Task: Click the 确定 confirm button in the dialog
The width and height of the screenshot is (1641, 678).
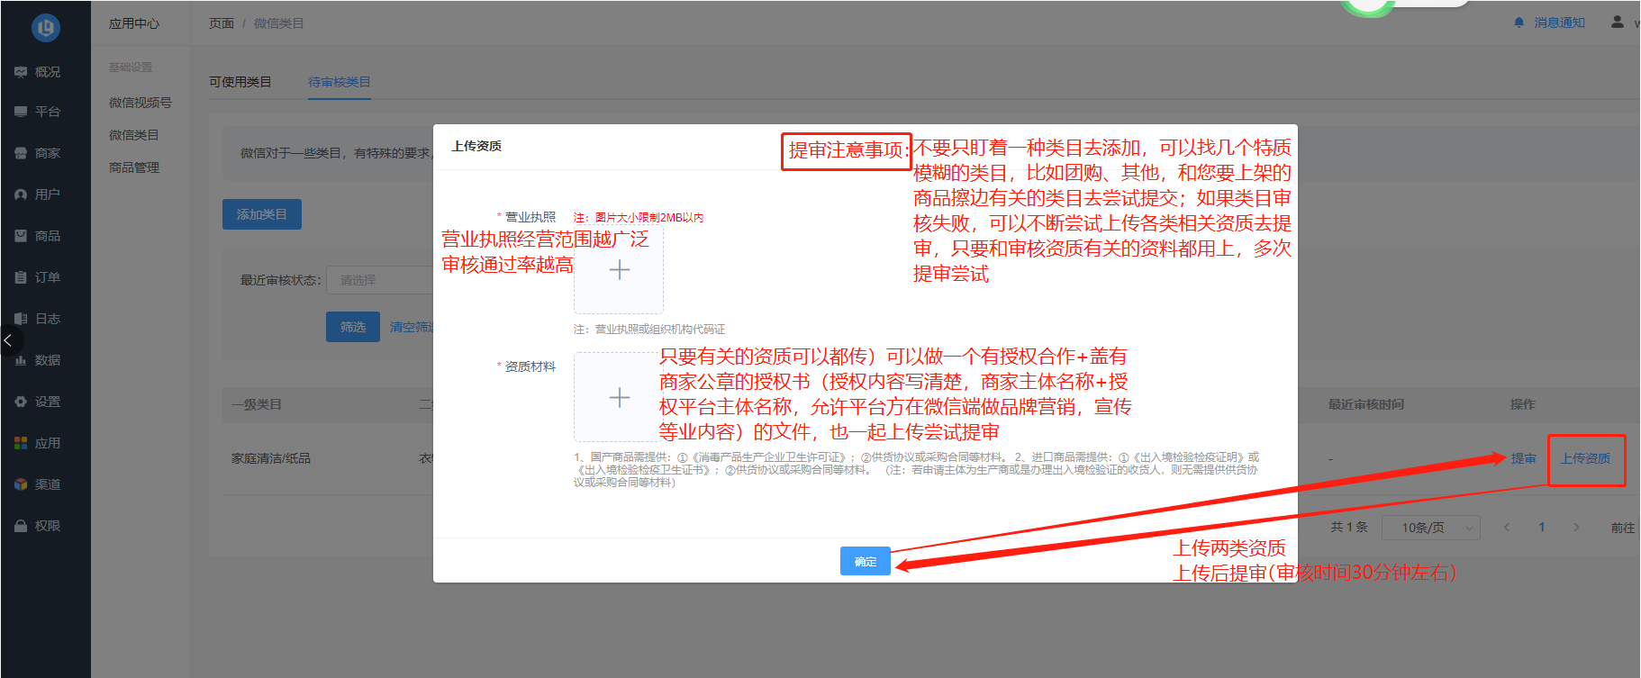Action: coord(866,561)
